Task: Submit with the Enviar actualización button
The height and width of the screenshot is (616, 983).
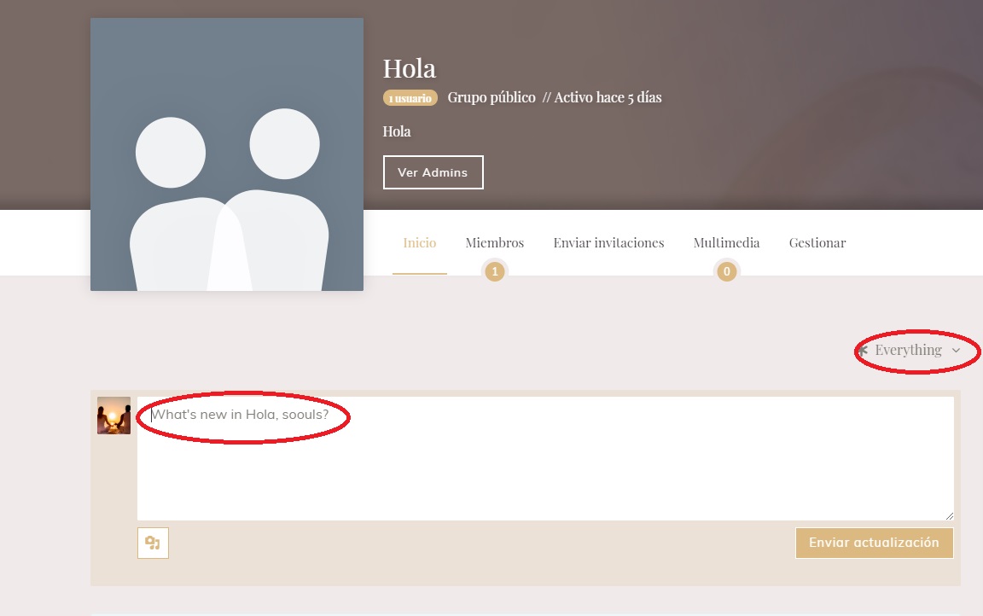Action: (874, 543)
